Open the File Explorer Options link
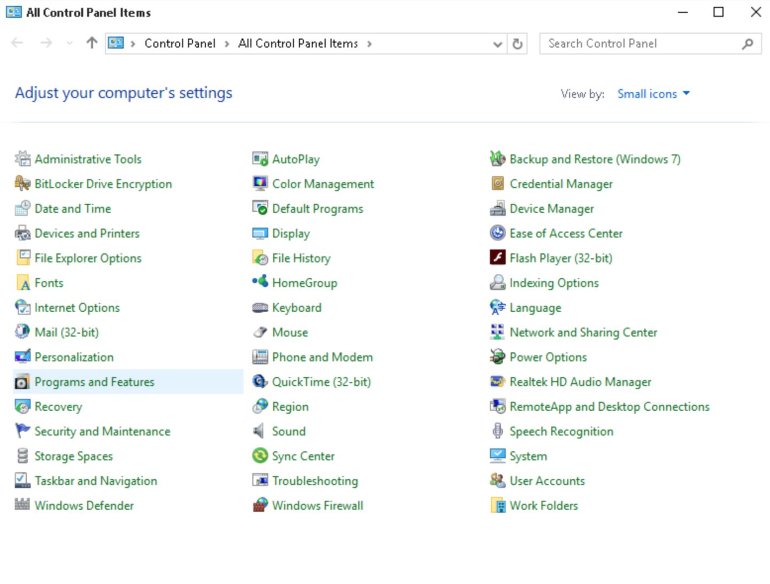Viewport: 770px width, 584px height. click(x=88, y=258)
